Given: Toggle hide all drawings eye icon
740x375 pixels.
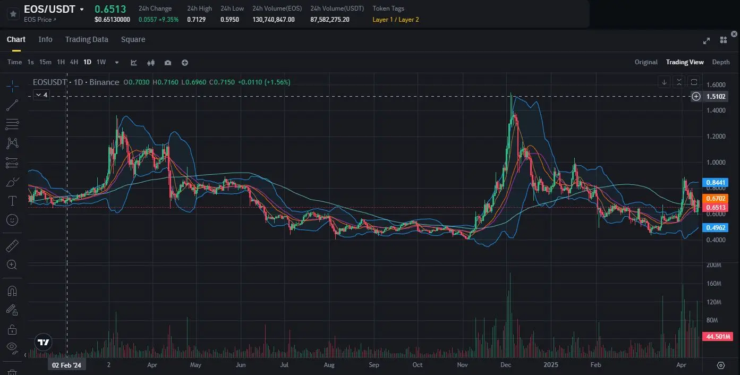Looking at the screenshot, I should point(12,348).
